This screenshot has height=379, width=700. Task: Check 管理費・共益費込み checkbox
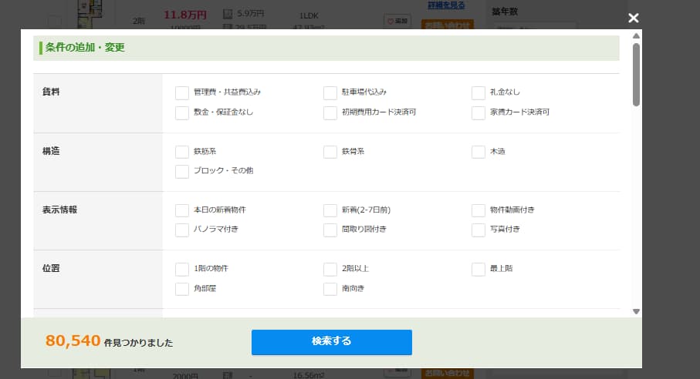[181, 92]
